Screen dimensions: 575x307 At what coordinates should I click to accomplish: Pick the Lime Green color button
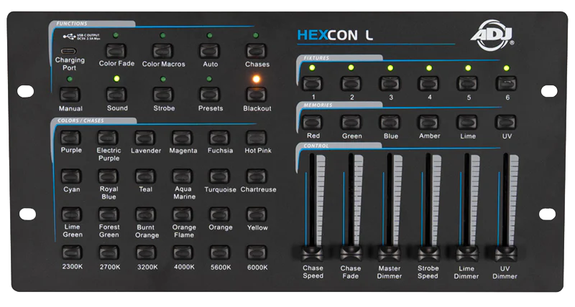point(71,214)
